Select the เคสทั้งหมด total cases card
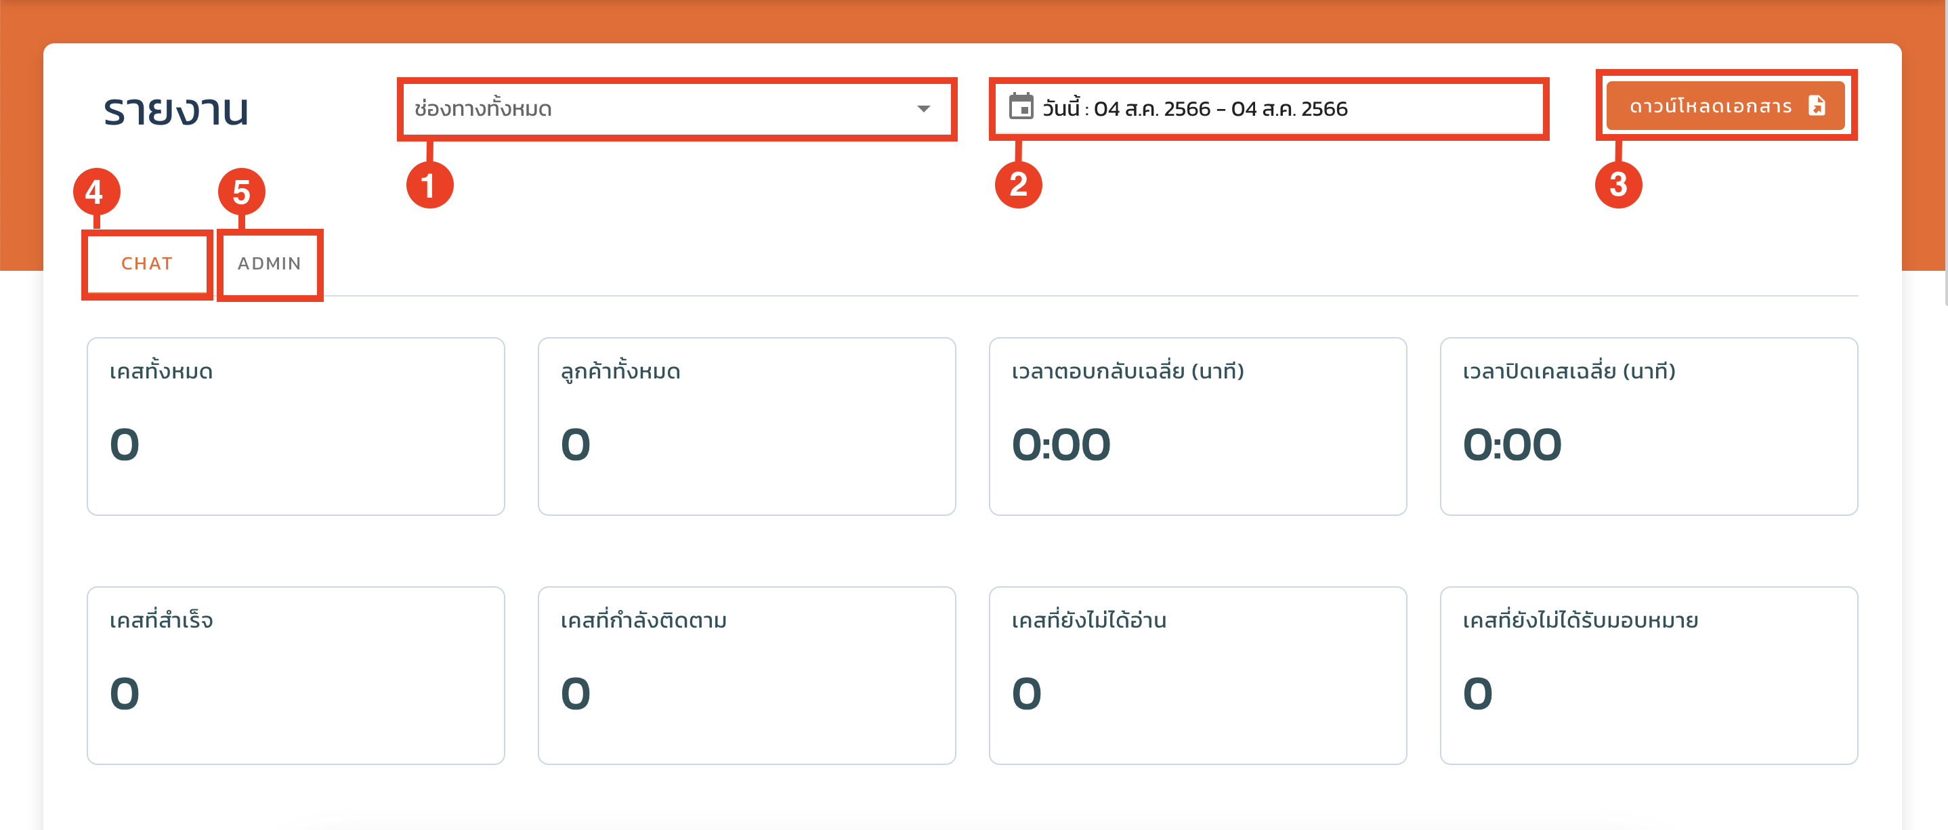The image size is (1948, 830). coord(295,427)
